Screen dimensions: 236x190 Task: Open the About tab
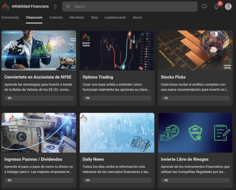137,17
